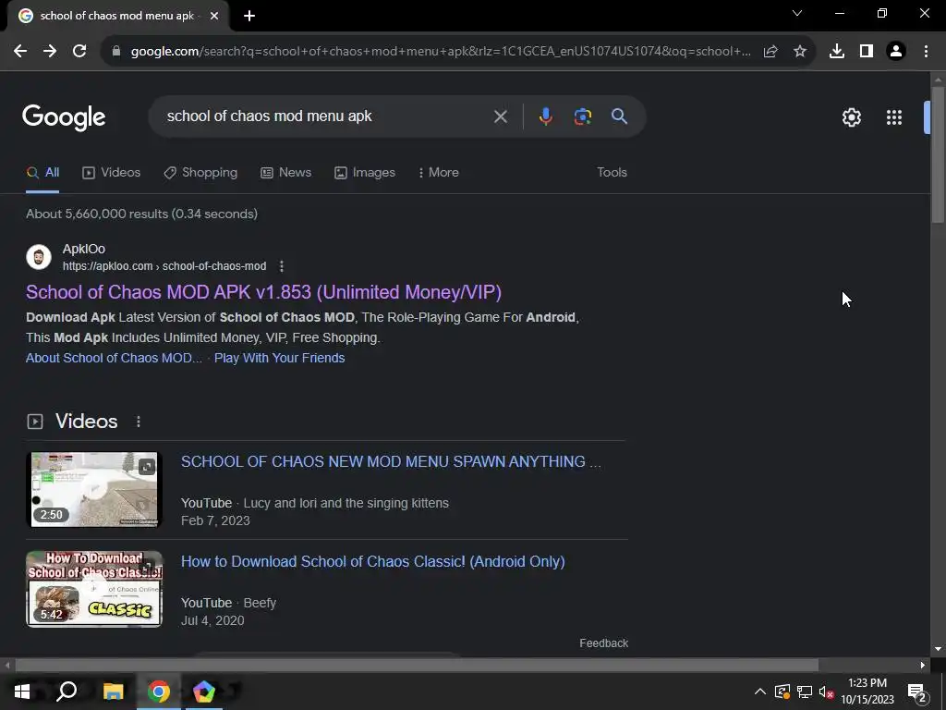This screenshot has height=710, width=946.
Task: Expand the More search filters
Action: point(439,173)
